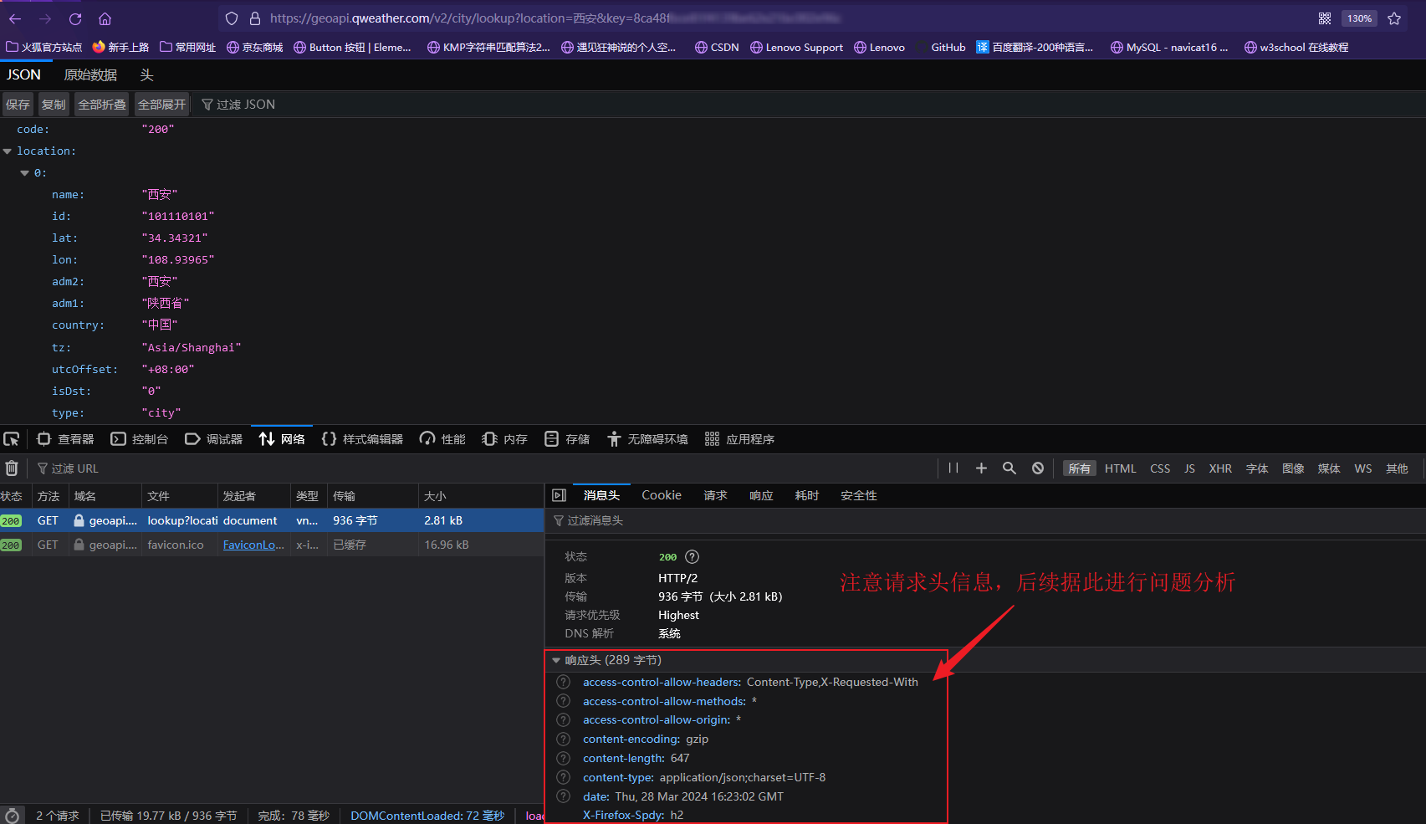The height and width of the screenshot is (824, 1426).
Task: Open the 控制台 console panel
Action: click(x=140, y=439)
